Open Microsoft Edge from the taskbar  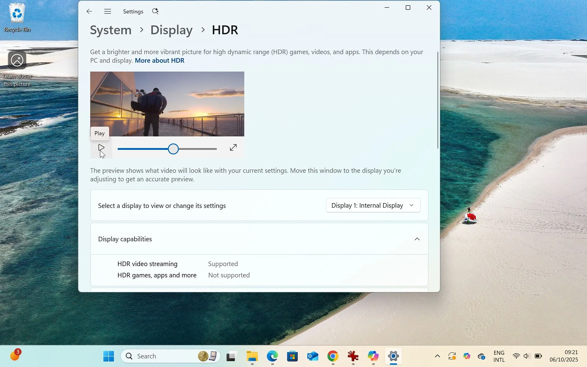tap(272, 356)
